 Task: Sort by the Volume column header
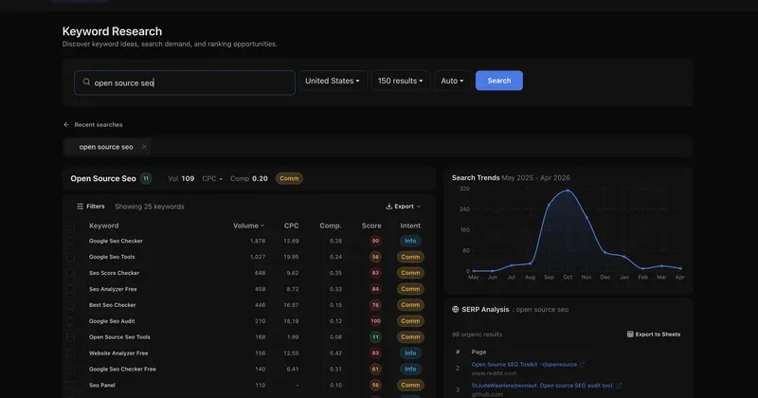[x=248, y=226]
